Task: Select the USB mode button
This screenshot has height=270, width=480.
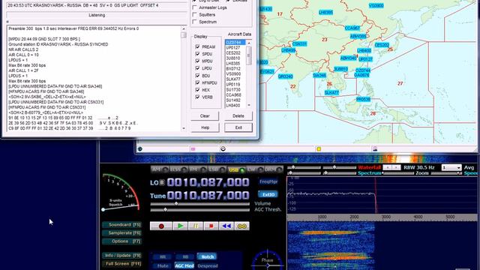Action: coord(236,169)
